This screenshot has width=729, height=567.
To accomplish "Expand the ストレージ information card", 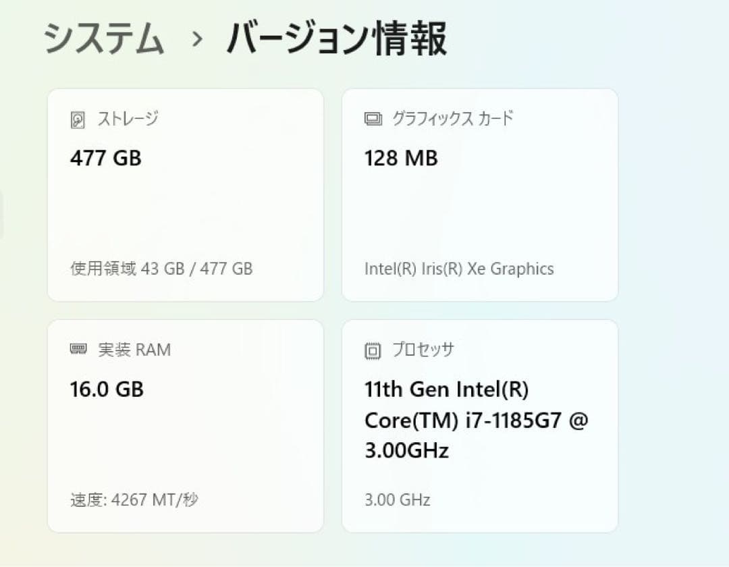I will pos(186,194).
